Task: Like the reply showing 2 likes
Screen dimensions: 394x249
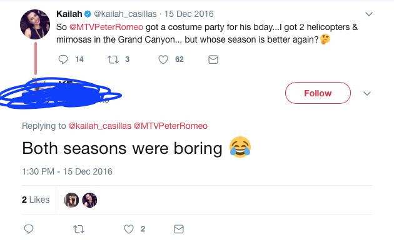Action: pyautogui.click(x=129, y=229)
